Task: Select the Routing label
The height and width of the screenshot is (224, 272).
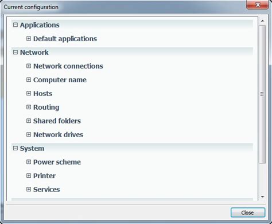Action: [46, 107]
